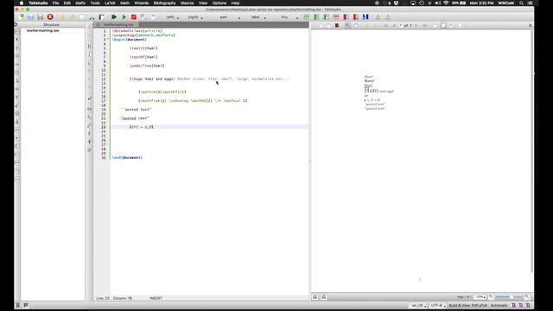This screenshot has height=311, width=553.
Task: Click the second icon under the PDF preview
Action: pos(323,297)
